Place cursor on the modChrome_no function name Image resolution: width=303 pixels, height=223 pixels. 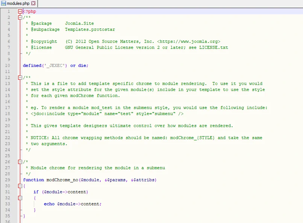pyautogui.click(x=62, y=180)
